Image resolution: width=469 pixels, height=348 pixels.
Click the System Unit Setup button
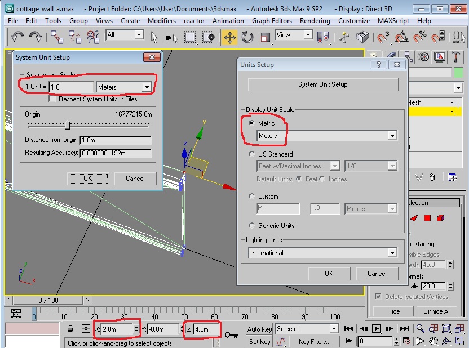click(x=323, y=84)
